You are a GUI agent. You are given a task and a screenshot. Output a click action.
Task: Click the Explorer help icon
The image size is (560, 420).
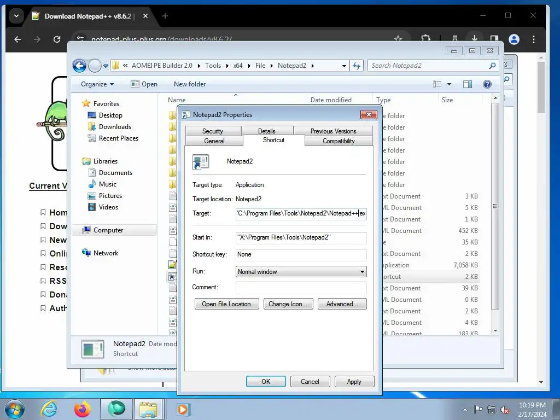click(487, 84)
